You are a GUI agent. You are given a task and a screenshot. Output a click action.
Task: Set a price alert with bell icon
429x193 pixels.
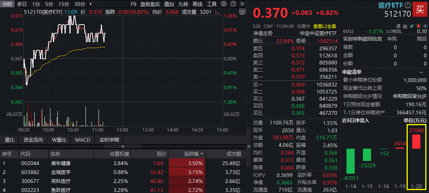[418, 26]
